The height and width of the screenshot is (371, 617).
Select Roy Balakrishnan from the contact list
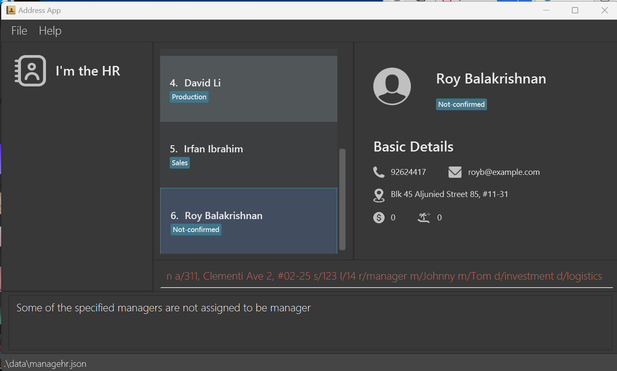click(248, 221)
